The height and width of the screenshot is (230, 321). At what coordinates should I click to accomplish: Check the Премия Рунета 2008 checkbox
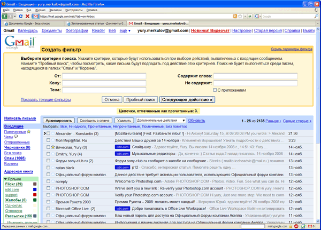tap(48, 202)
